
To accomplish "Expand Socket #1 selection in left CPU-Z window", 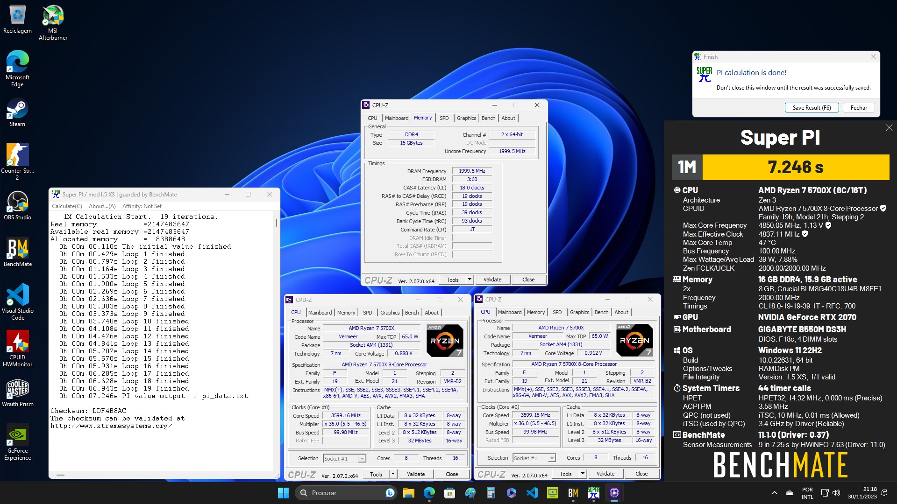I will (x=362, y=459).
